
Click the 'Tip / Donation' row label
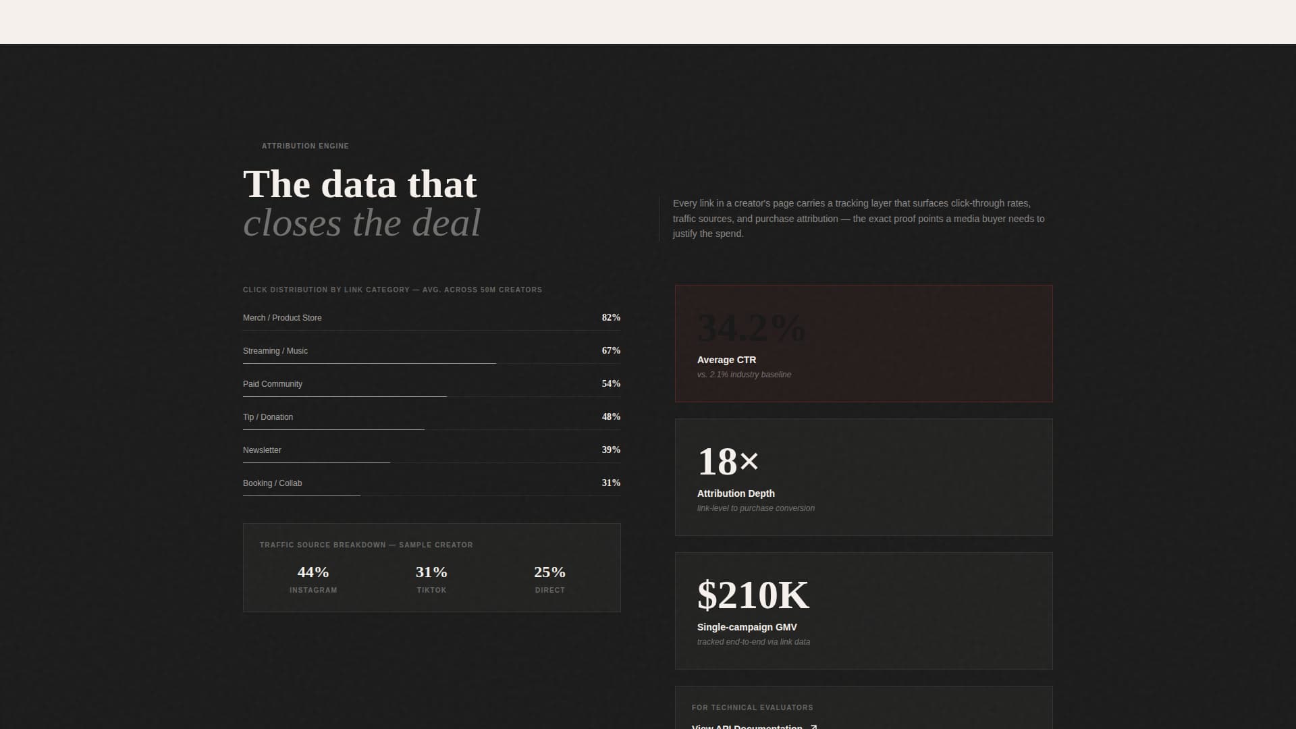point(268,417)
